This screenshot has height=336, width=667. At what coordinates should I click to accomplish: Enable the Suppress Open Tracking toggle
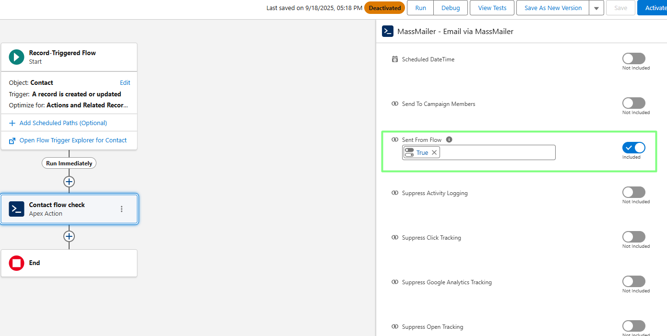(634, 326)
